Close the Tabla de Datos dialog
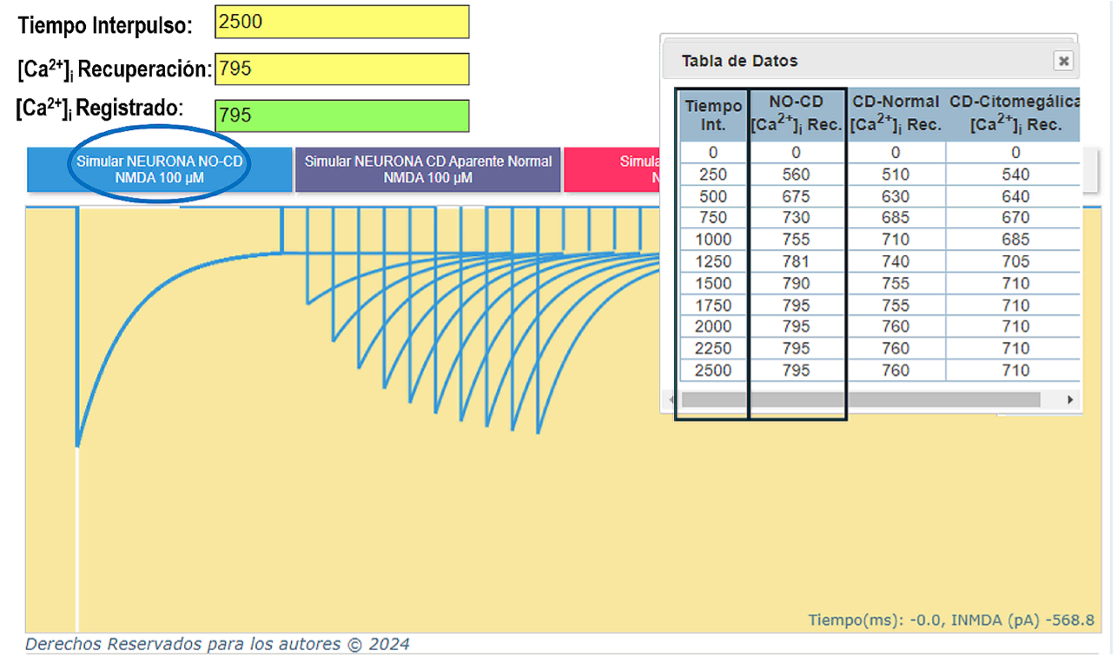Viewport: 1117px width, 657px height. (x=1063, y=61)
